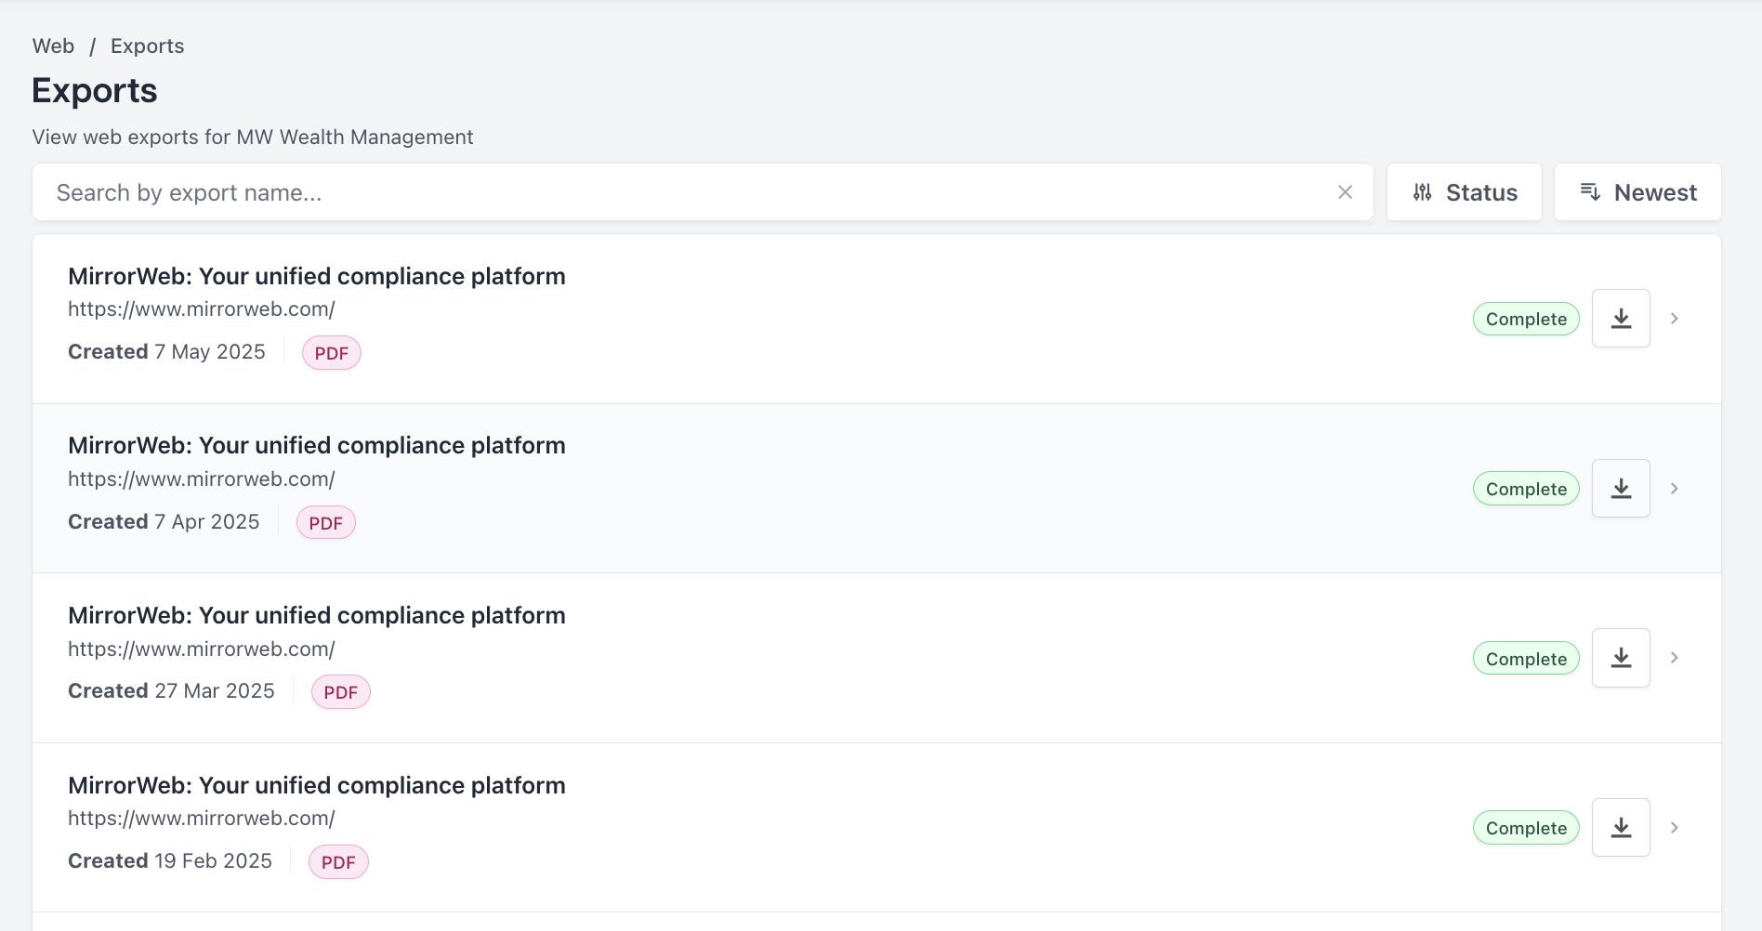
Task: Click the 'Created 7 Apr 2025' date text
Action: coord(164,522)
